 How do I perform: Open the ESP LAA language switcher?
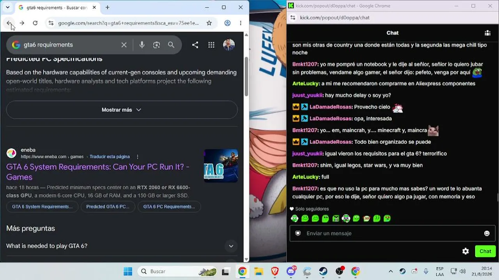click(x=440, y=271)
